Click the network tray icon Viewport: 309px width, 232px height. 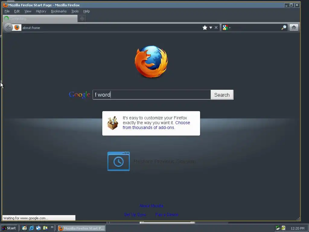click(278, 228)
